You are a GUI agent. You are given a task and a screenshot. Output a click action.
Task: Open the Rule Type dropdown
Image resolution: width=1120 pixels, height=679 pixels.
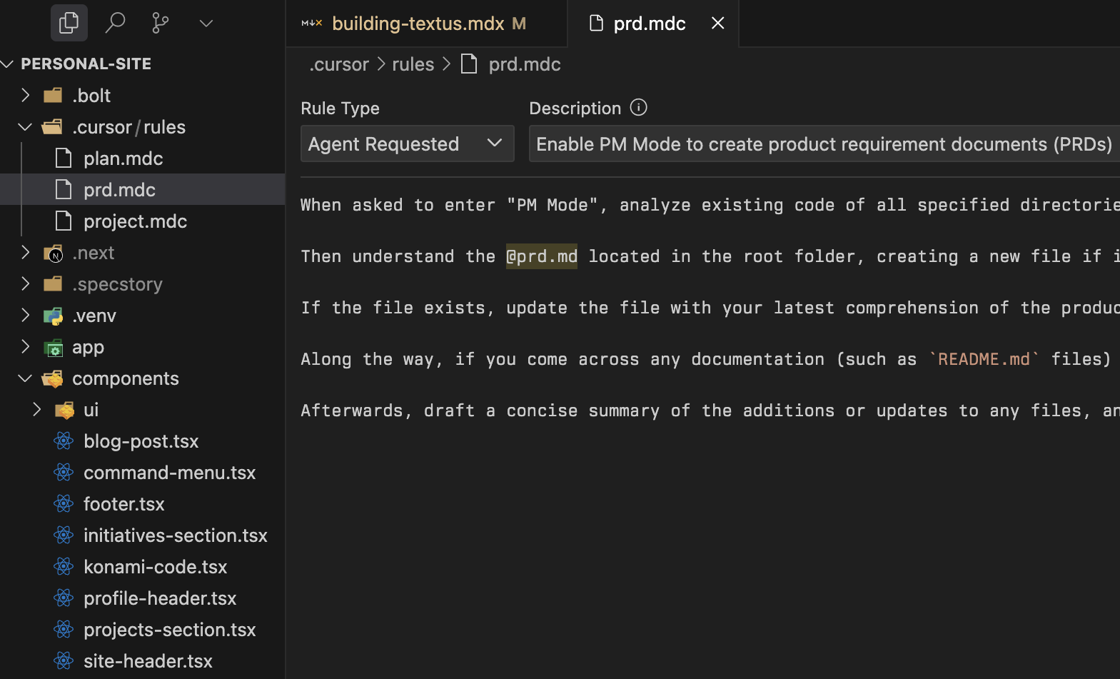[407, 144]
